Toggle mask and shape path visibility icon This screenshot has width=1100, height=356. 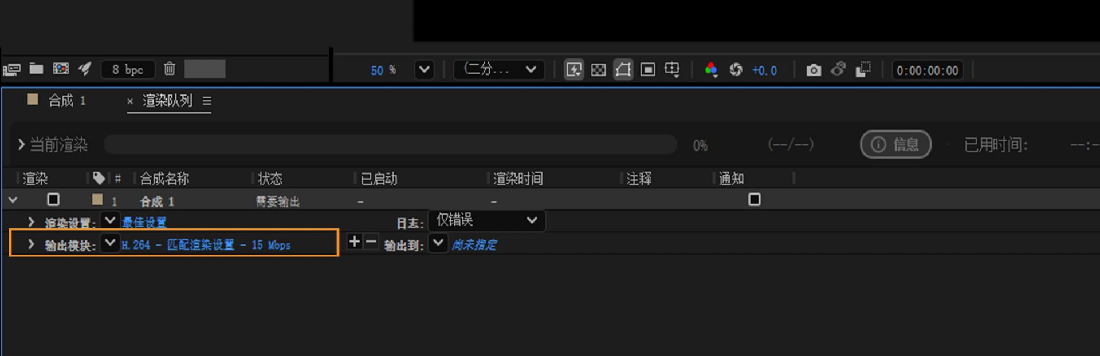[x=623, y=70]
